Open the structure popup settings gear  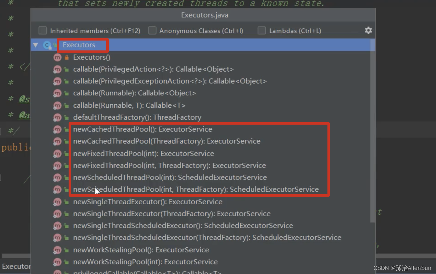coord(368,30)
